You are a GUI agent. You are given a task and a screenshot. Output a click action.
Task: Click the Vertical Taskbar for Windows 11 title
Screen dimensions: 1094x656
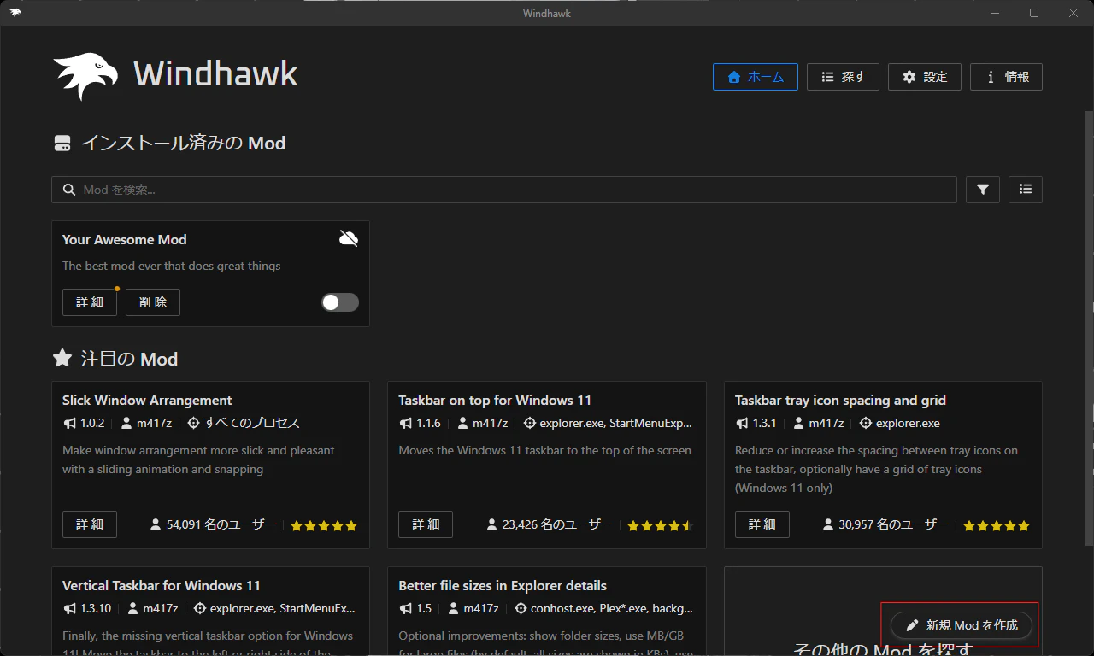(162, 586)
